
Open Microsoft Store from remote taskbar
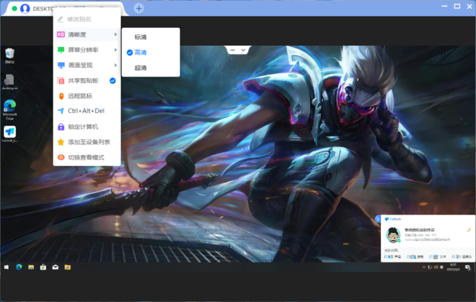43,267
